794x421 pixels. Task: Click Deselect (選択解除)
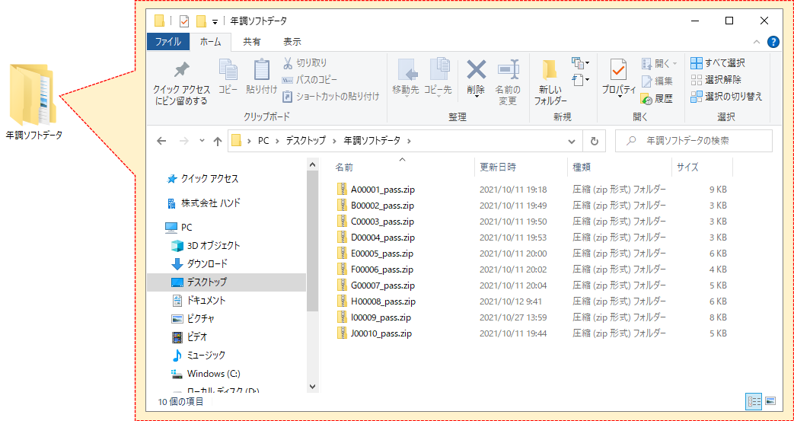[716, 79]
